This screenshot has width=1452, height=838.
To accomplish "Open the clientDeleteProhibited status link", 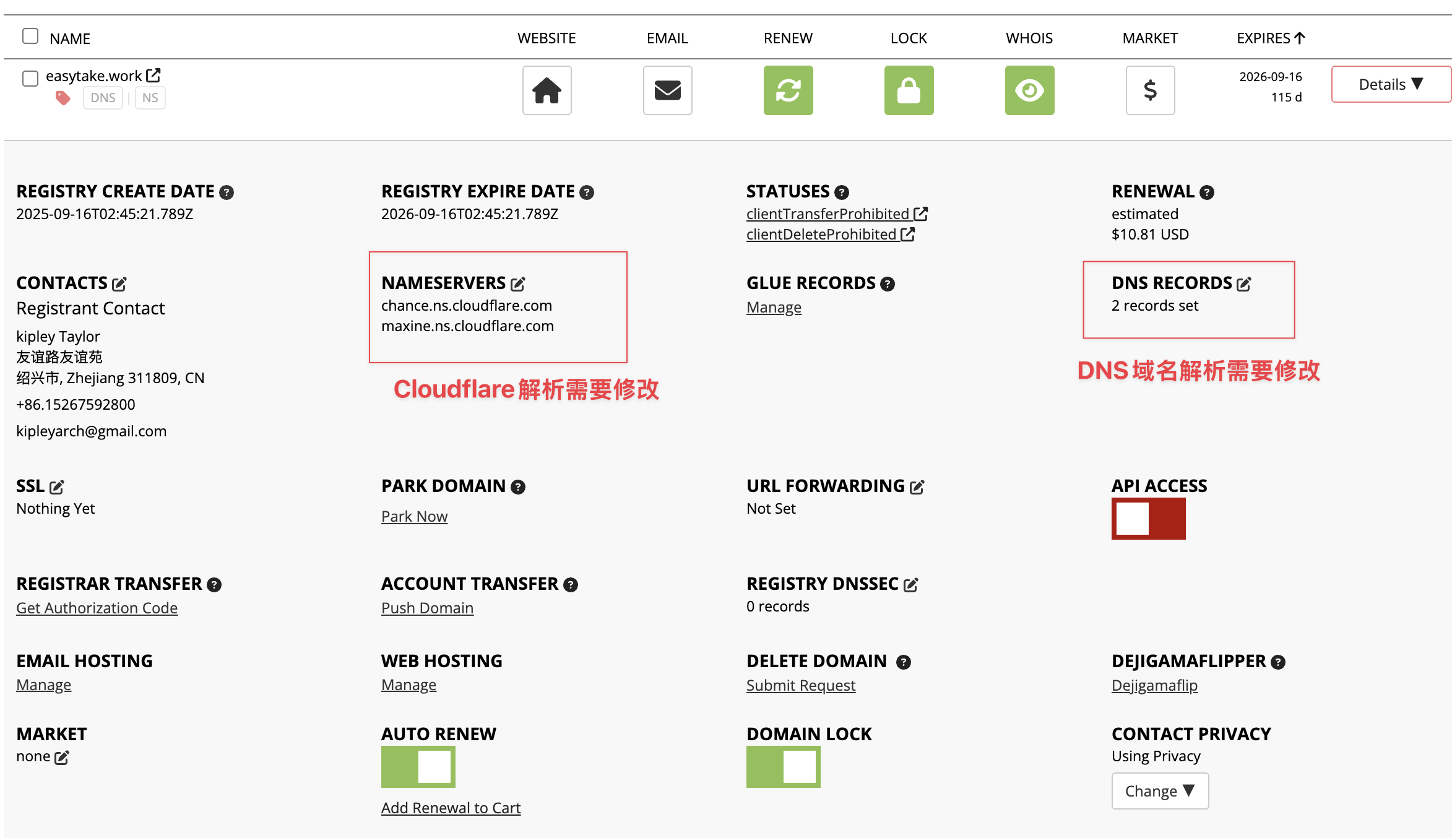I will (x=830, y=235).
